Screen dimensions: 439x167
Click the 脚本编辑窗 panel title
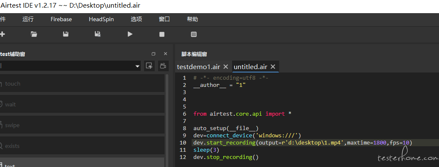click(194, 54)
